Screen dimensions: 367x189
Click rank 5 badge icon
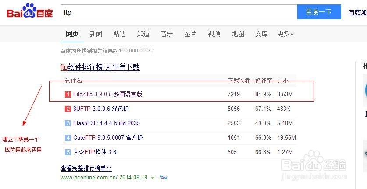68,152
